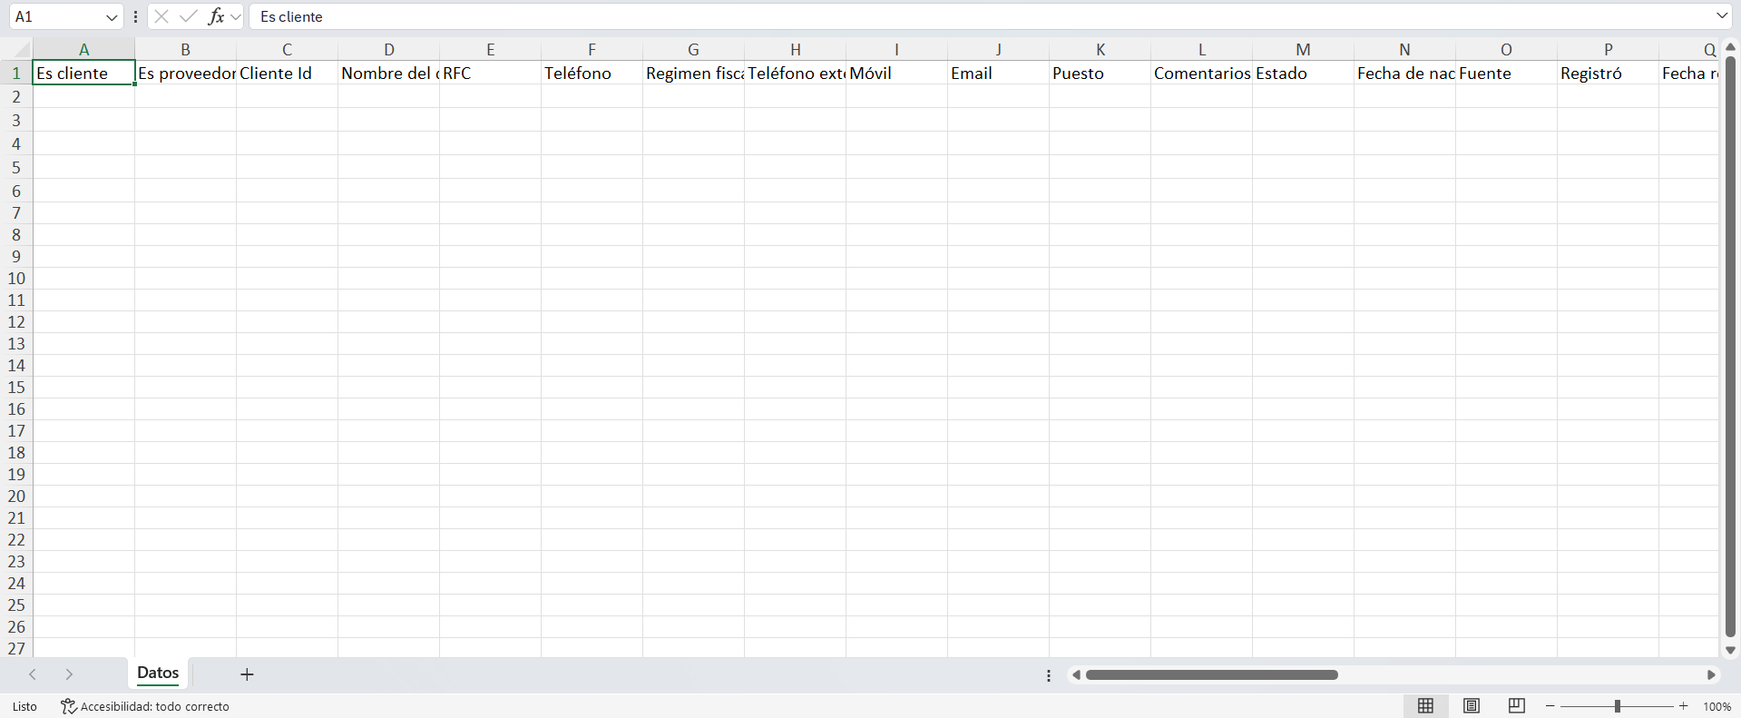Switch to Normal view icon

(x=1425, y=706)
